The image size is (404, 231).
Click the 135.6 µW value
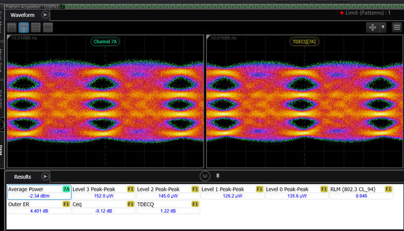tap(297, 196)
